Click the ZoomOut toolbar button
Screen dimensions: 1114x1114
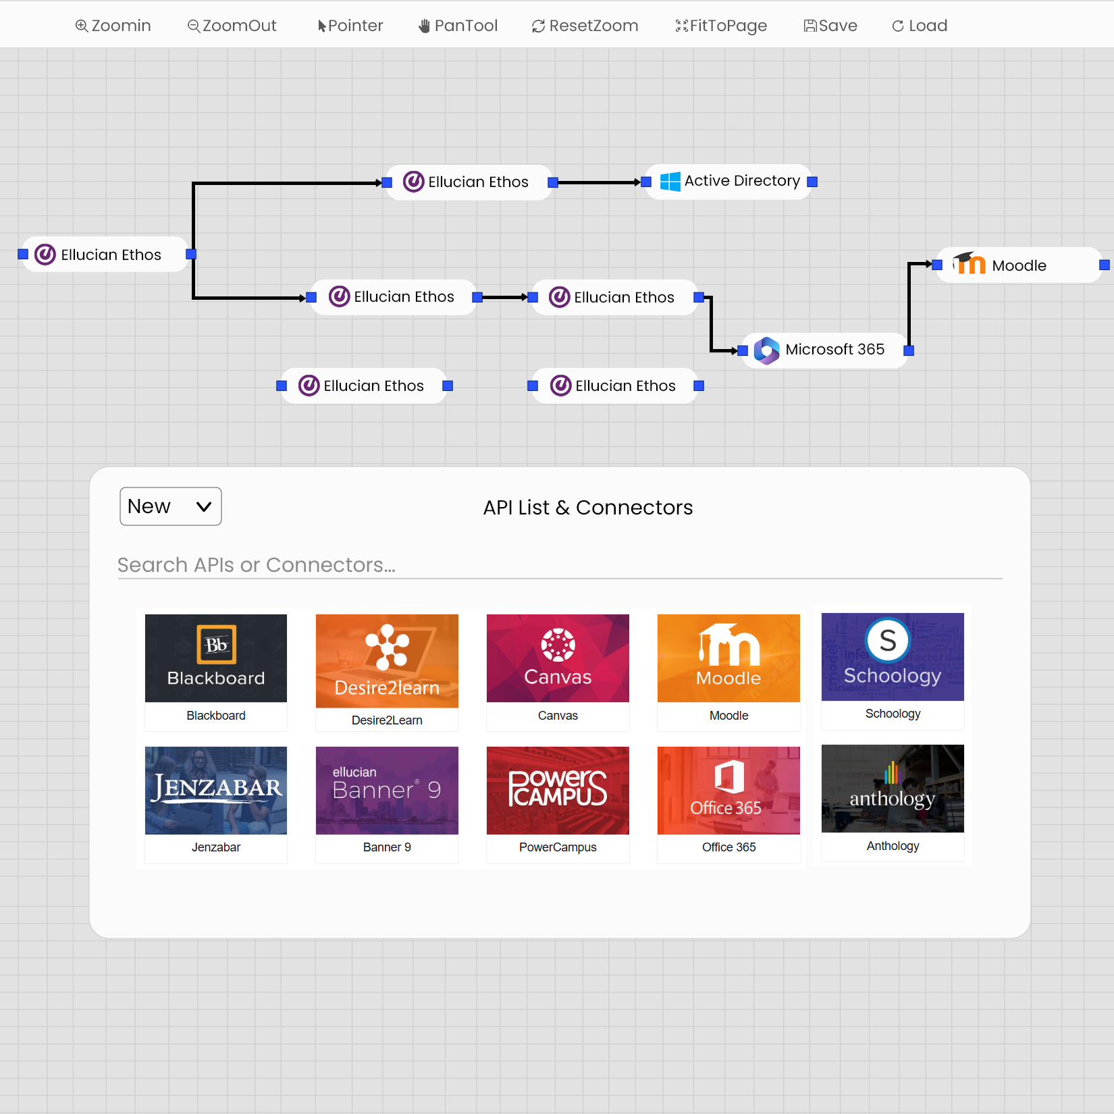[232, 26]
